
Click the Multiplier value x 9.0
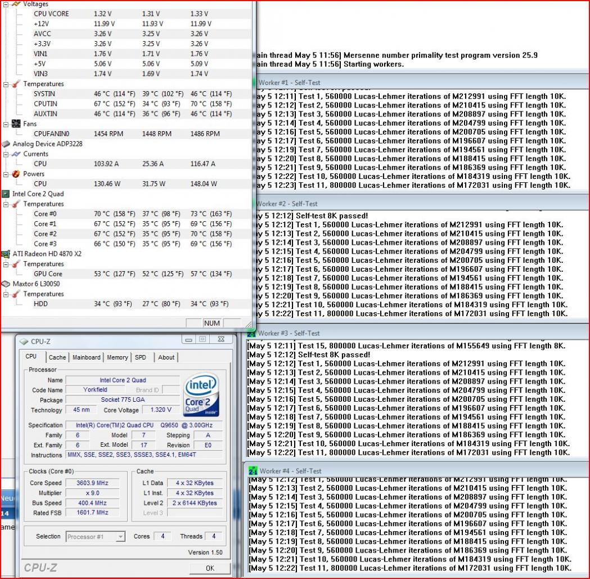tap(92, 493)
